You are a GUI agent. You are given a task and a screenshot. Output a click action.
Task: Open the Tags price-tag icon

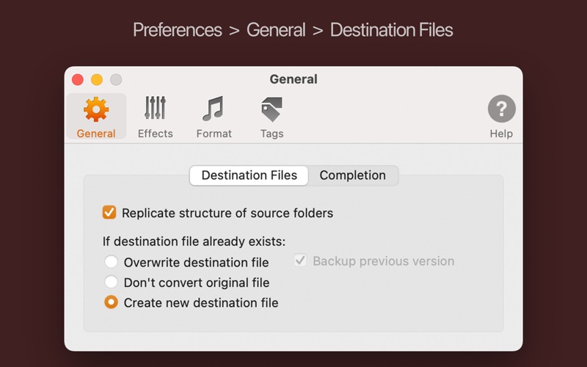tap(271, 109)
